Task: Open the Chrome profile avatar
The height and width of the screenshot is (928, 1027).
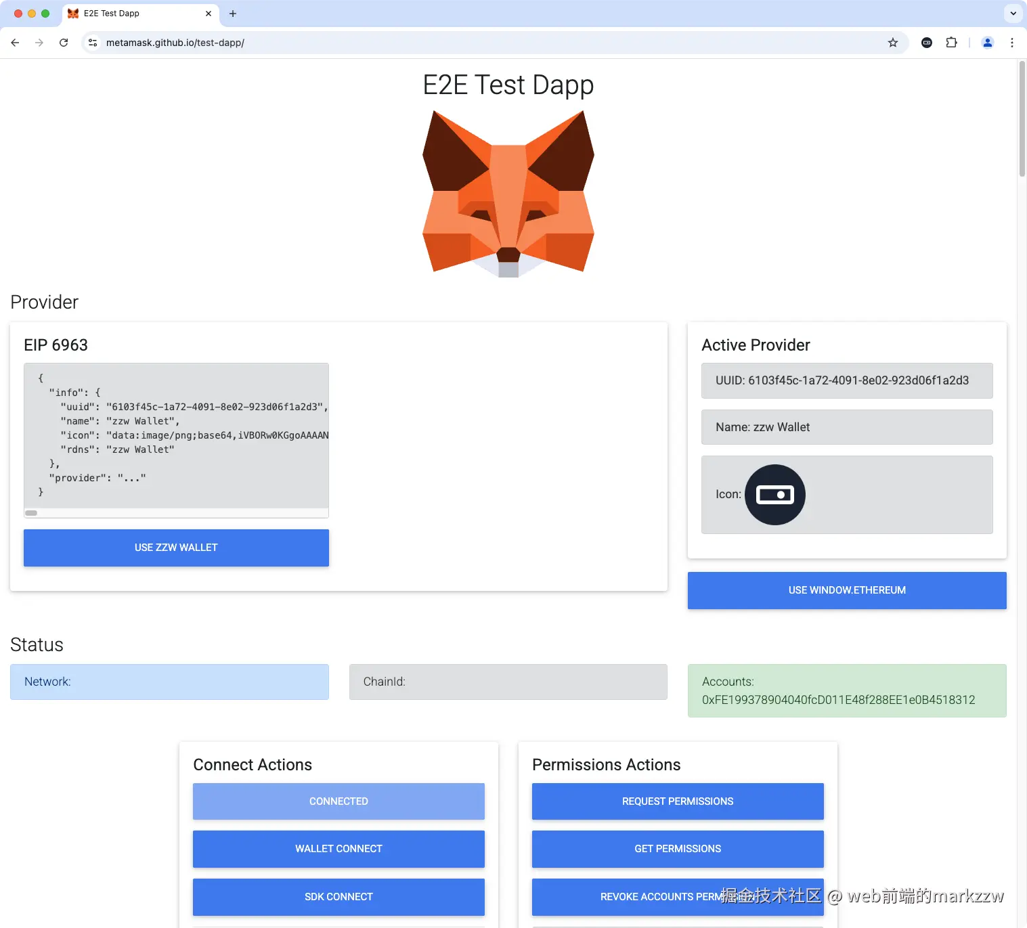Action: coord(988,43)
